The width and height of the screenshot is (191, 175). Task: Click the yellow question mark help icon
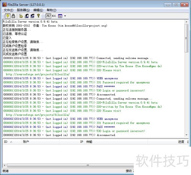pos(38,16)
